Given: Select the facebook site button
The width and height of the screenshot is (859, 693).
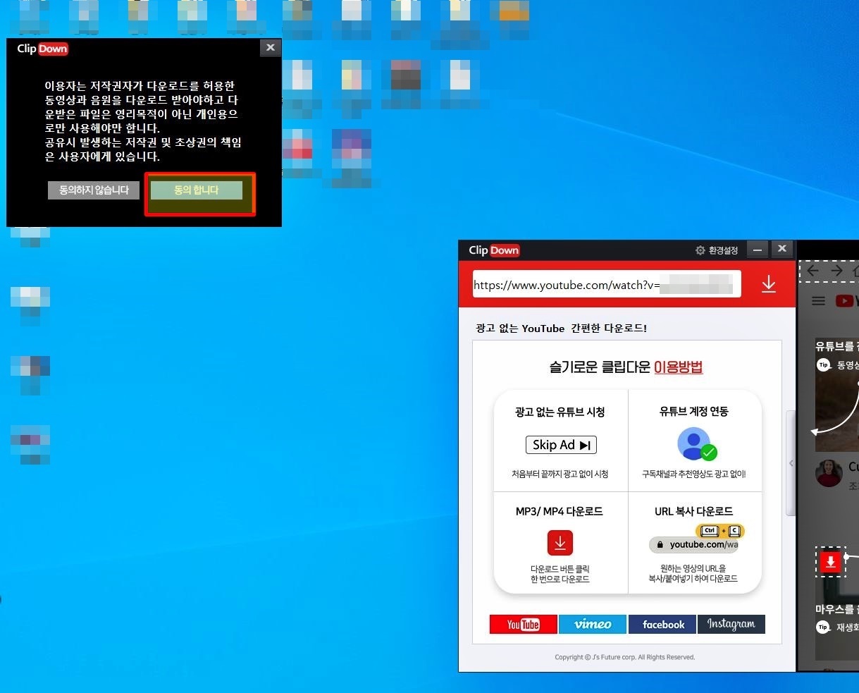Looking at the screenshot, I should click(662, 625).
